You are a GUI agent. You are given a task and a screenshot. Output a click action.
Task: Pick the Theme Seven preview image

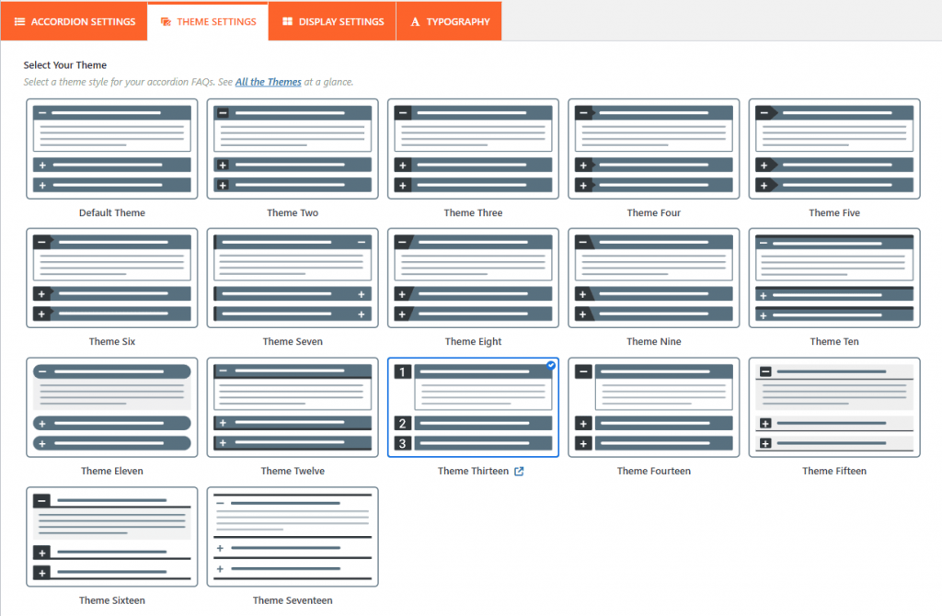[293, 278]
